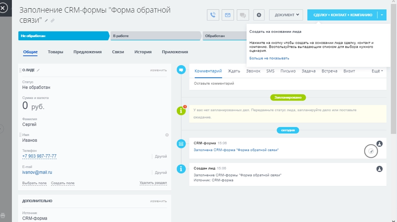Click email ivanov@mail.ru

(x=37, y=172)
